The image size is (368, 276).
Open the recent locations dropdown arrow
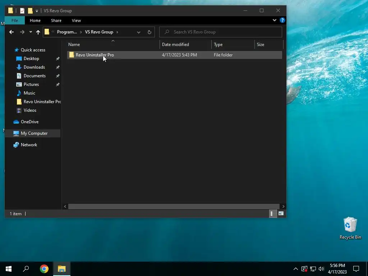tap(31, 32)
